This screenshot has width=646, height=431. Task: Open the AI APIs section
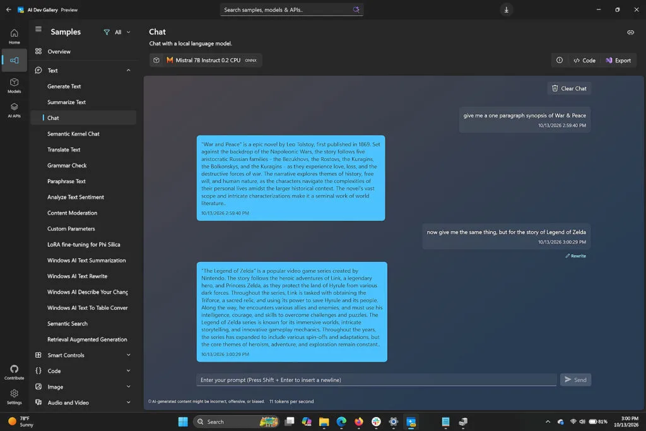pyautogui.click(x=14, y=110)
